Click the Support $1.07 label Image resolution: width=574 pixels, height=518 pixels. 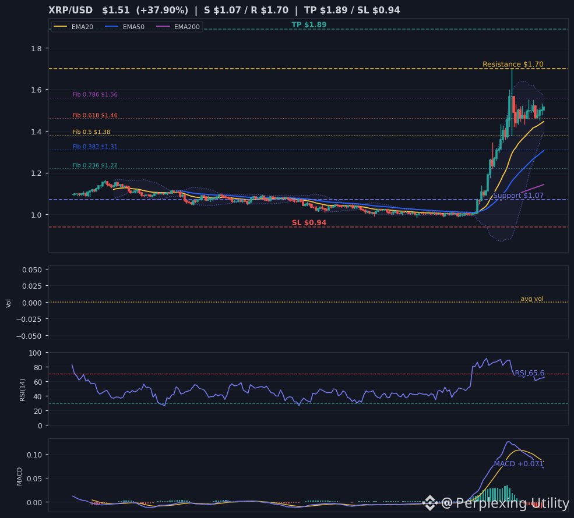click(518, 196)
